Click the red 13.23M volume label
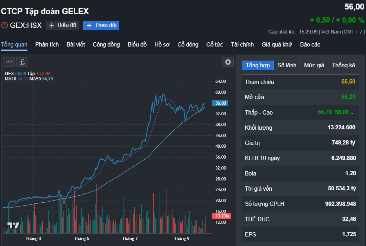366x246 pixels. pyautogui.click(x=221, y=216)
